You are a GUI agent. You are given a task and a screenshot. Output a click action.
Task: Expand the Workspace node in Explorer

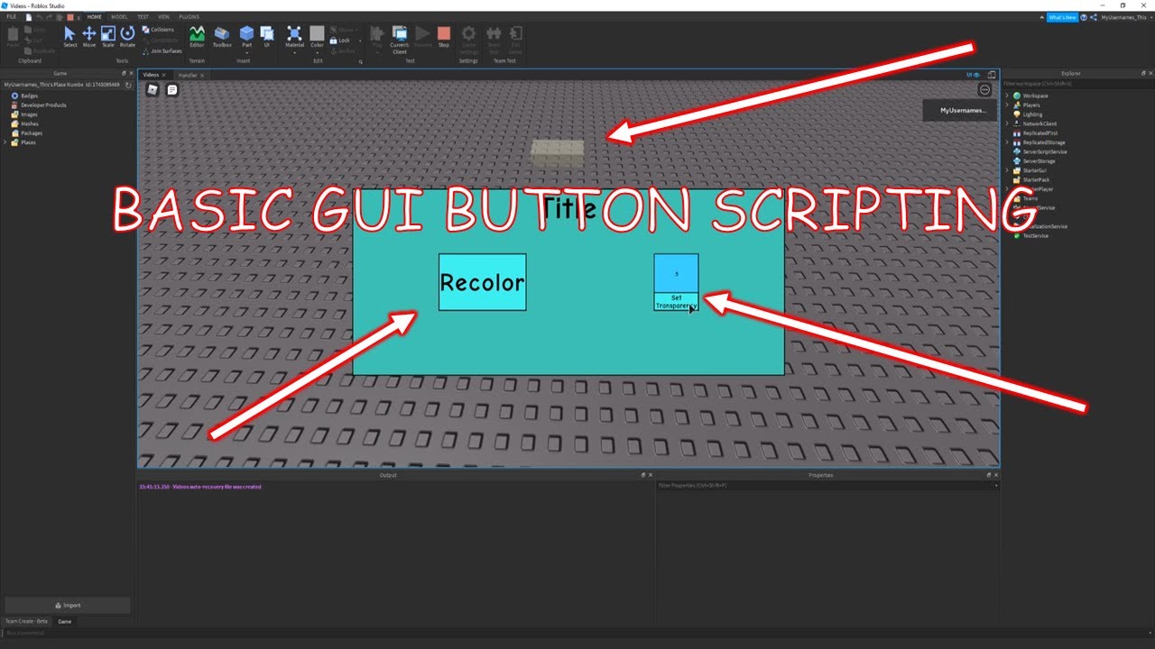click(1008, 96)
